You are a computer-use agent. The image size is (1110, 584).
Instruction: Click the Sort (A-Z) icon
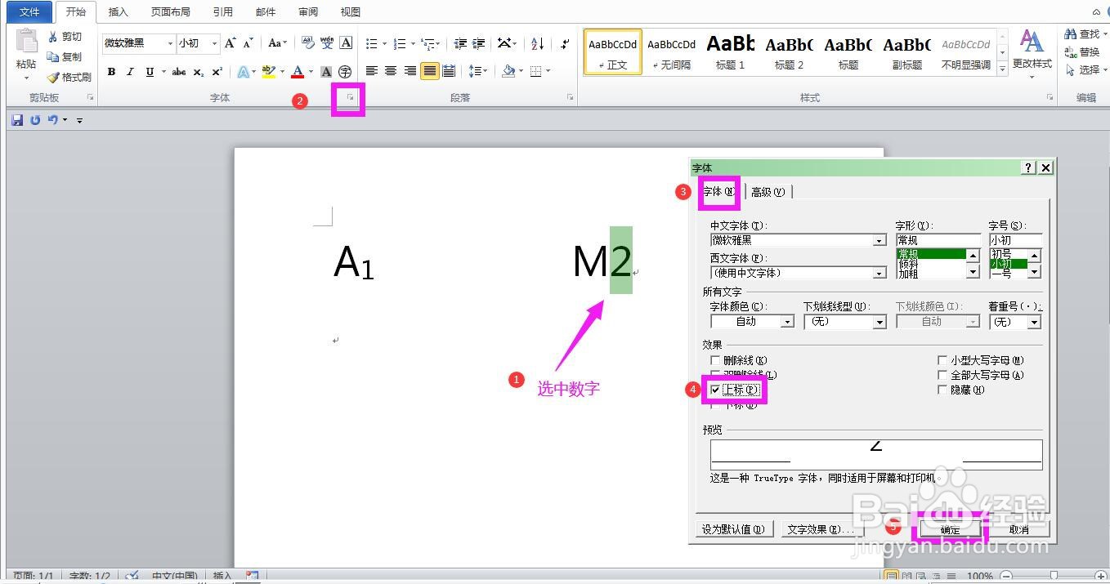pos(537,43)
